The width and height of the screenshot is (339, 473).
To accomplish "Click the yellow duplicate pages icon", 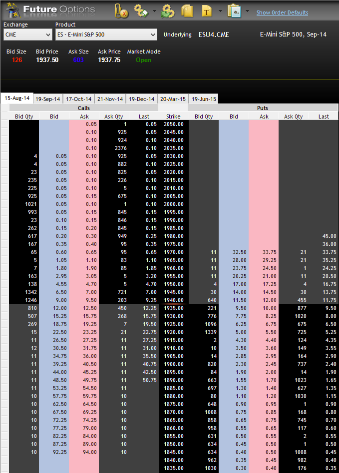I will click(187, 10).
